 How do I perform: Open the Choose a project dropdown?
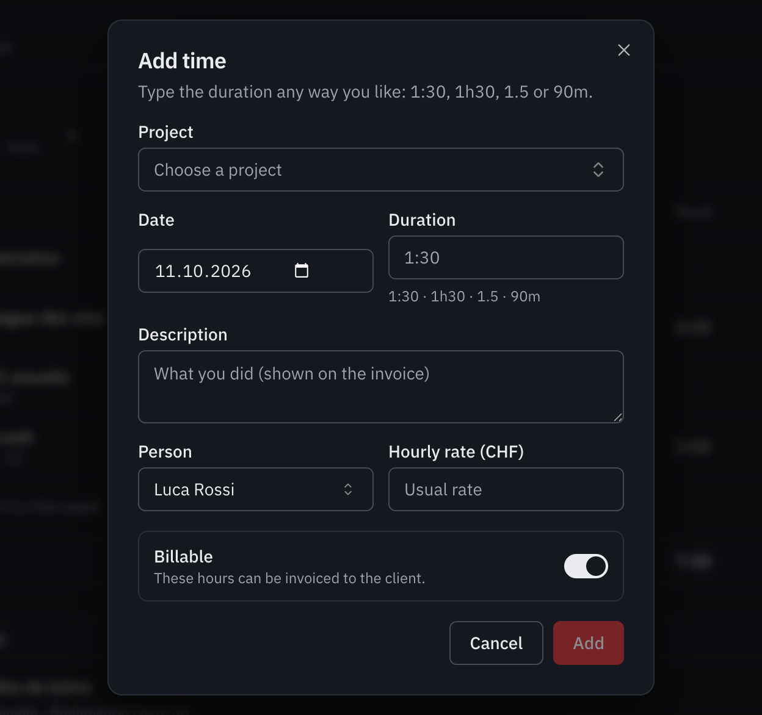click(x=381, y=170)
